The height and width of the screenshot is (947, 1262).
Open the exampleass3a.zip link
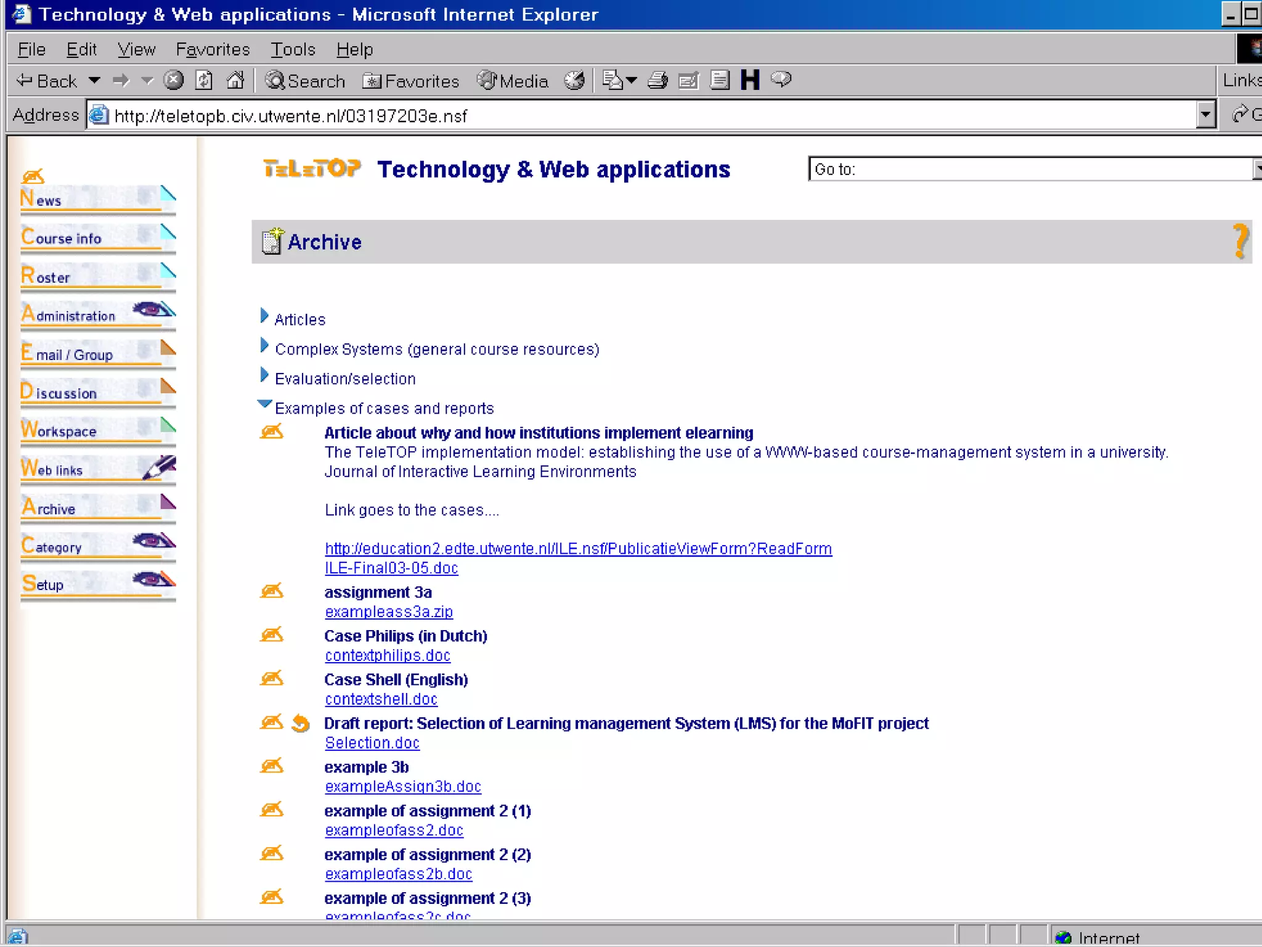click(389, 612)
